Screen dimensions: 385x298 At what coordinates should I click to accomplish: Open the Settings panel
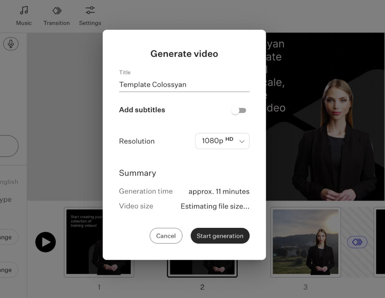(90, 15)
